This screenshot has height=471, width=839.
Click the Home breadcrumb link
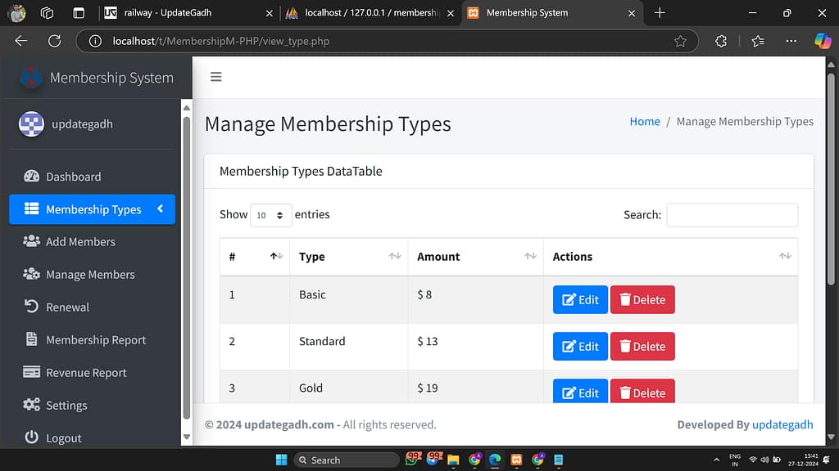(x=644, y=122)
